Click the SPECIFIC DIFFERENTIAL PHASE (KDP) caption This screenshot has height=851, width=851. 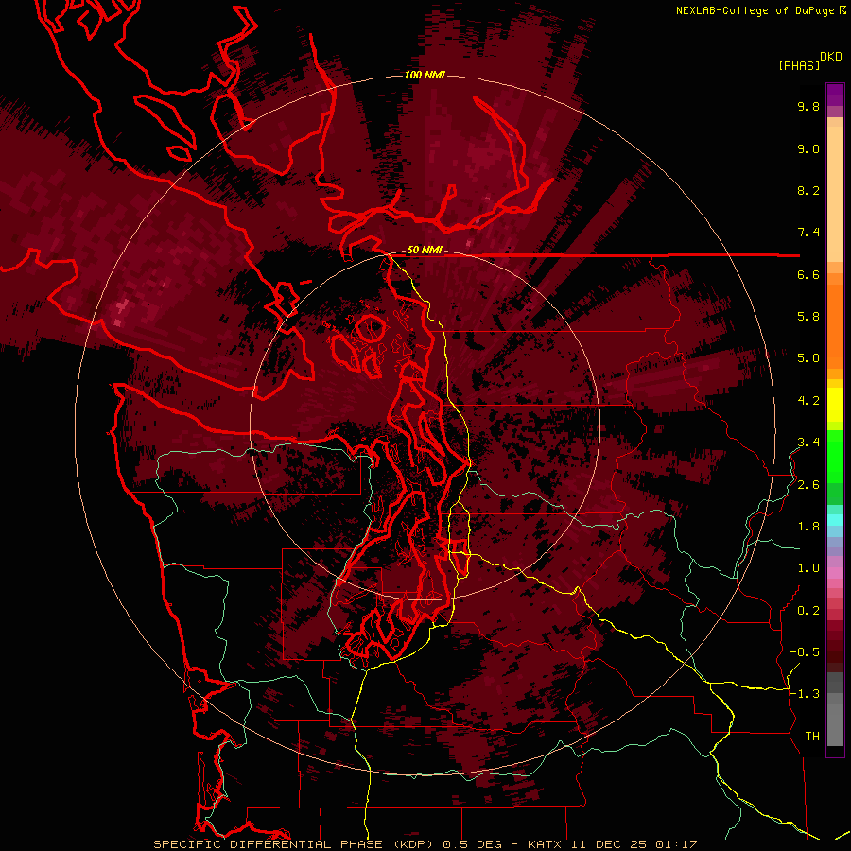293,844
